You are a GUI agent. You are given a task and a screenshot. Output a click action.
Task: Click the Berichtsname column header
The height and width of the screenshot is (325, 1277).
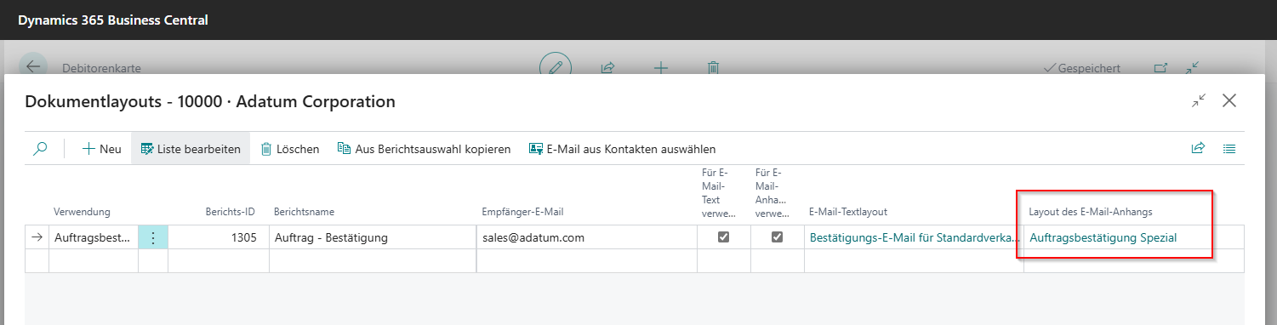coord(303,212)
